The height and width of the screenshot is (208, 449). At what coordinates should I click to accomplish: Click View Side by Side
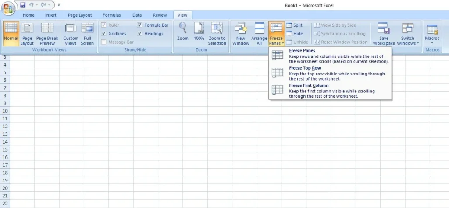pyautogui.click(x=335, y=25)
